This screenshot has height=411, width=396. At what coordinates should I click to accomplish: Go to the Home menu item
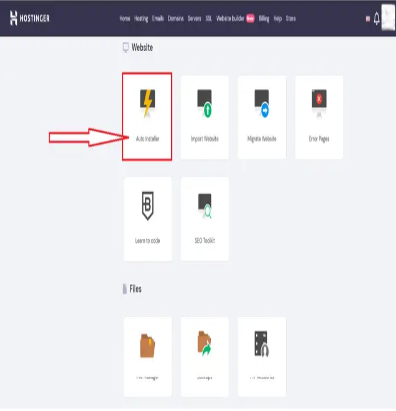coord(125,19)
